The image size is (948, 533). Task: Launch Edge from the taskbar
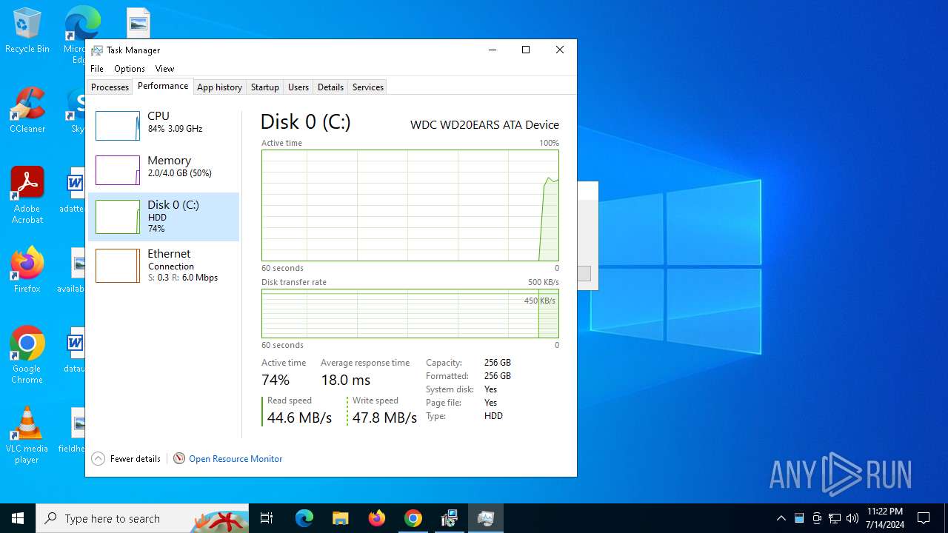pos(304,518)
